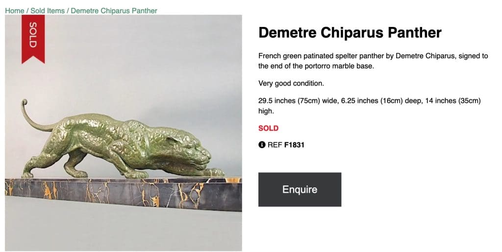Go to Home via breadcrumb
Screen dimensions: 502x252
[x=14, y=11]
